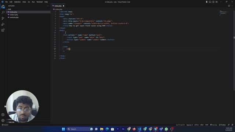
Task: Collapse the PHP folder in Explorer
Action: click(10, 9)
